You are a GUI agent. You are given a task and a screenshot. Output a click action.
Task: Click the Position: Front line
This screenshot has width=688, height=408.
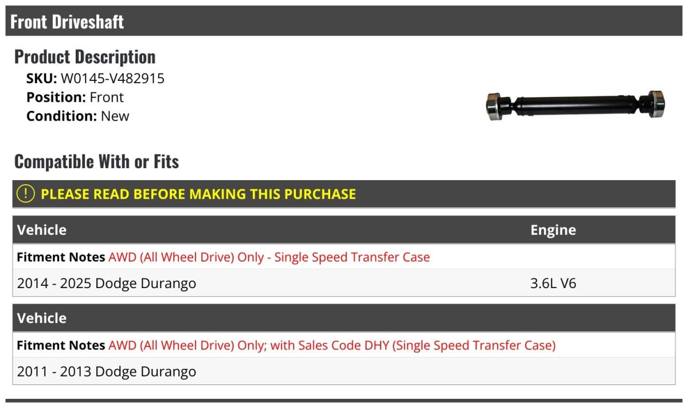tap(75, 98)
